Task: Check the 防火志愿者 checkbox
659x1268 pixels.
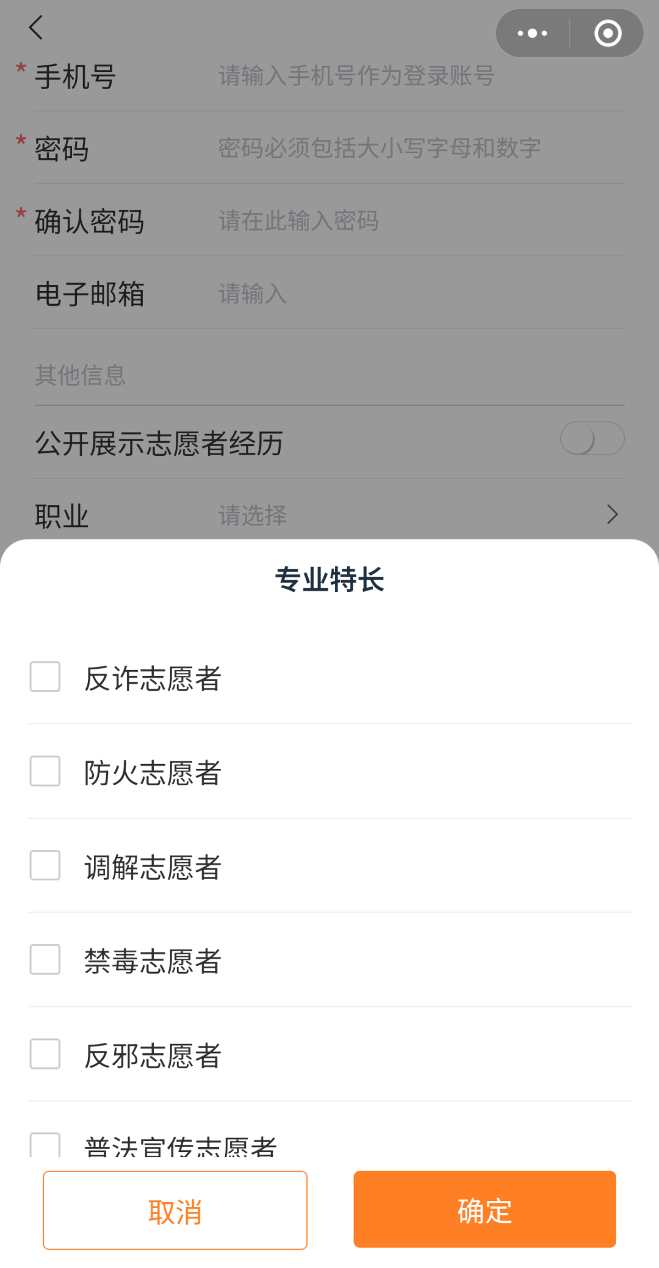Action: click(x=45, y=771)
